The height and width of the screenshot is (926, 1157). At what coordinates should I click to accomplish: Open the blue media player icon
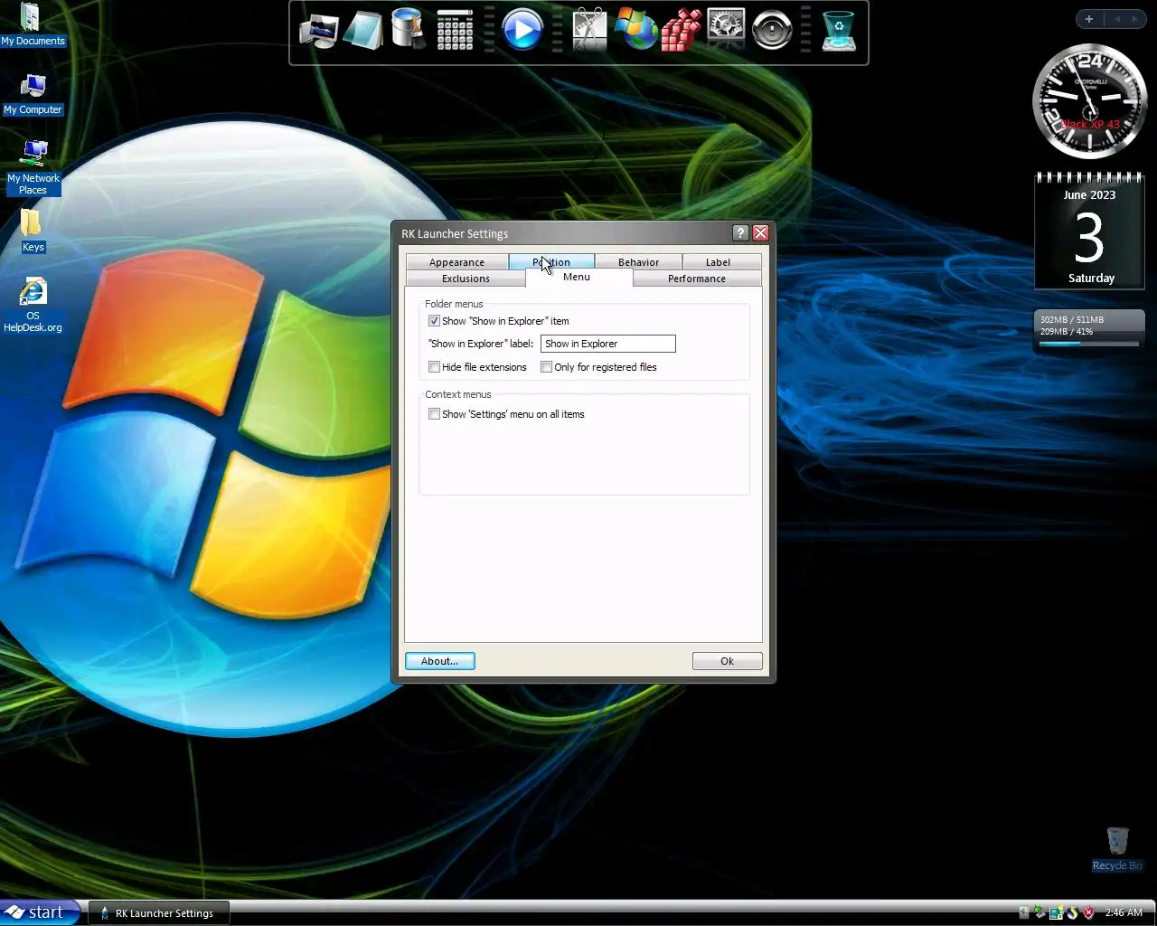[x=522, y=30]
